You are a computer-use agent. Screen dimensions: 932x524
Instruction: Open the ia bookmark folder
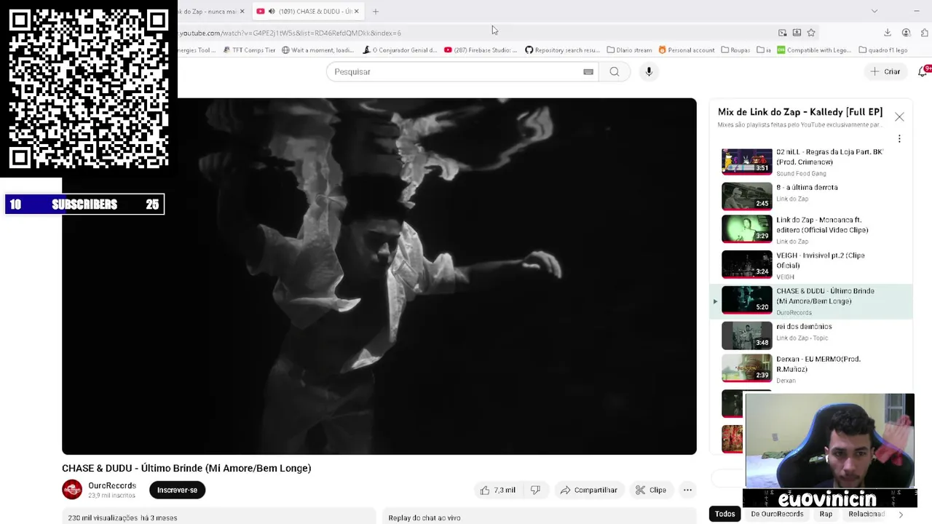[x=764, y=50]
